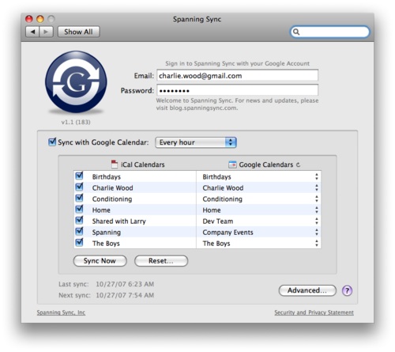
Task: Open help with the purple question mark
Action: (347, 290)
